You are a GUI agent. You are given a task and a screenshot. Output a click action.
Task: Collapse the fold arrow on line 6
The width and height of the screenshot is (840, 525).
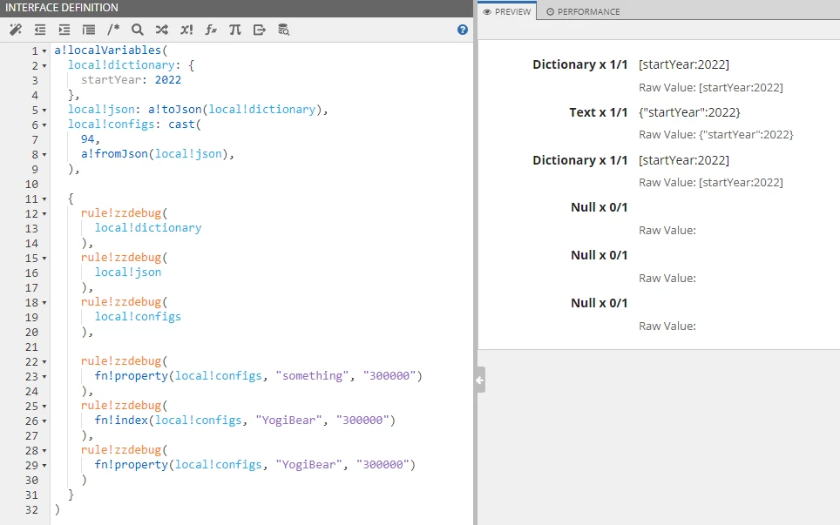click(44, 125)
